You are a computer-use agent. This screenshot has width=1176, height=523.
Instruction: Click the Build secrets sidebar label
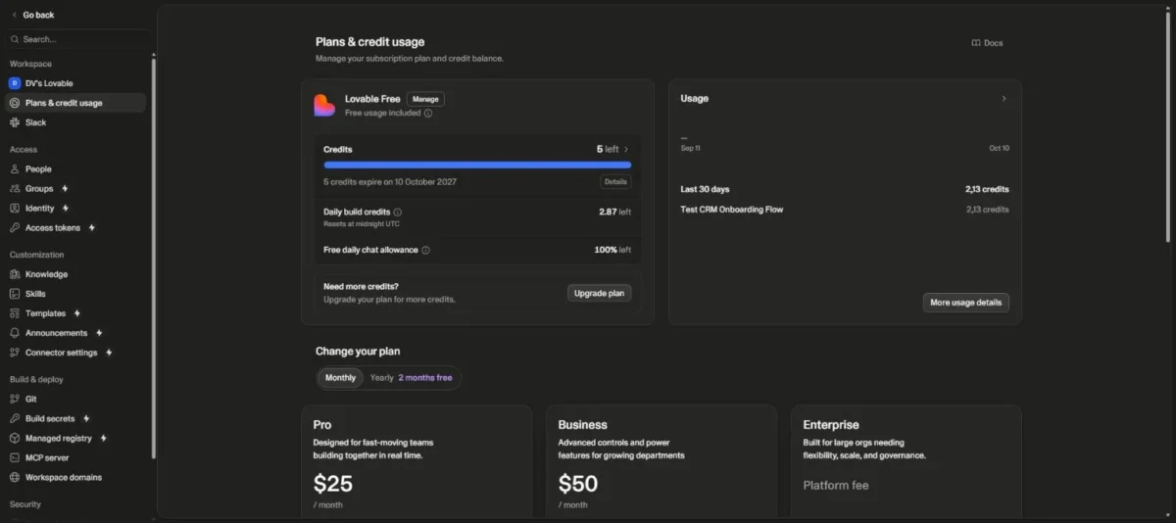tap(50, 418)
